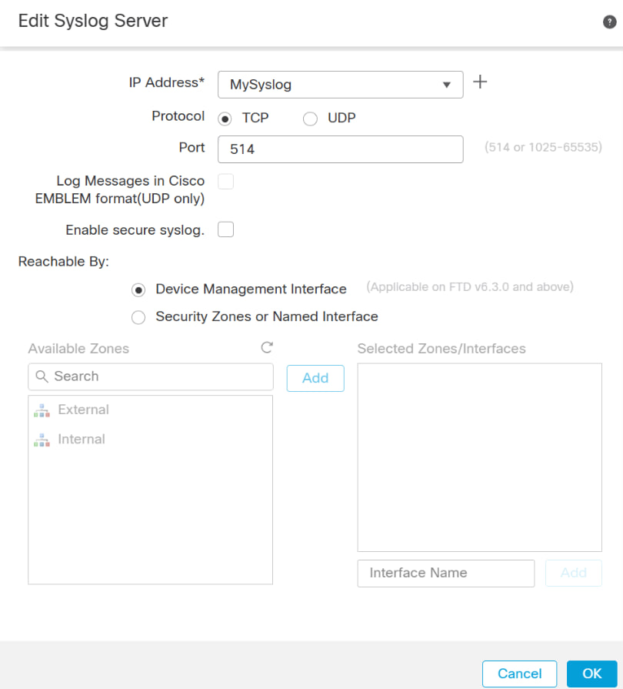Cancel the Edit Syslog Server dialog
This screenshot has width=623, height=689.
519,674
